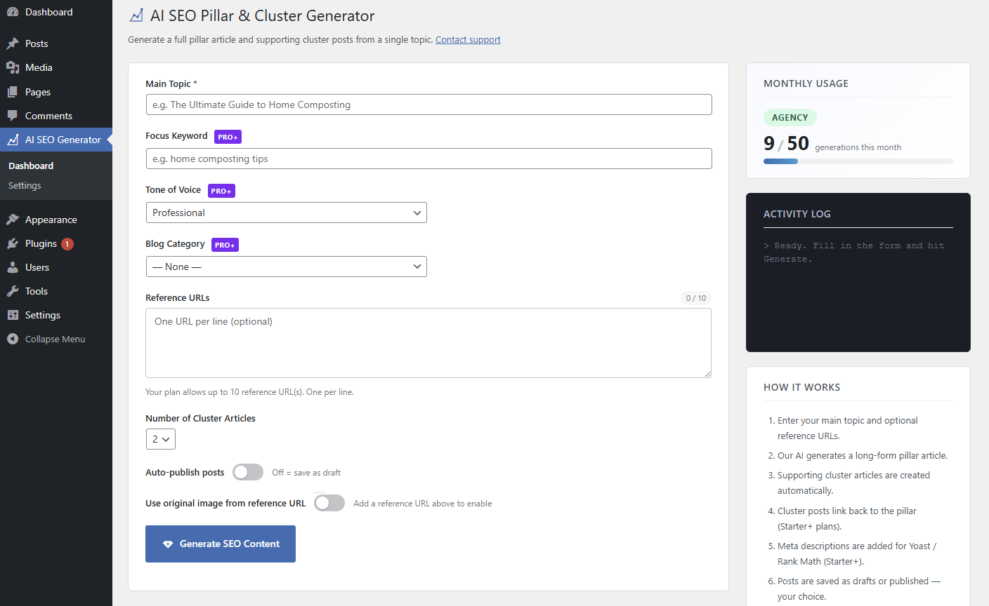This screenshot has height=606, width=989.
Task: Open the Posts section via its pin icon
Action: coord(14,43)
